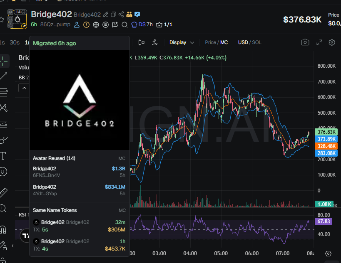Image resolution: width=341 pixels, height=263 pixels.
Task: Expand the Display dropdown
Action: [x=182, y=42]
